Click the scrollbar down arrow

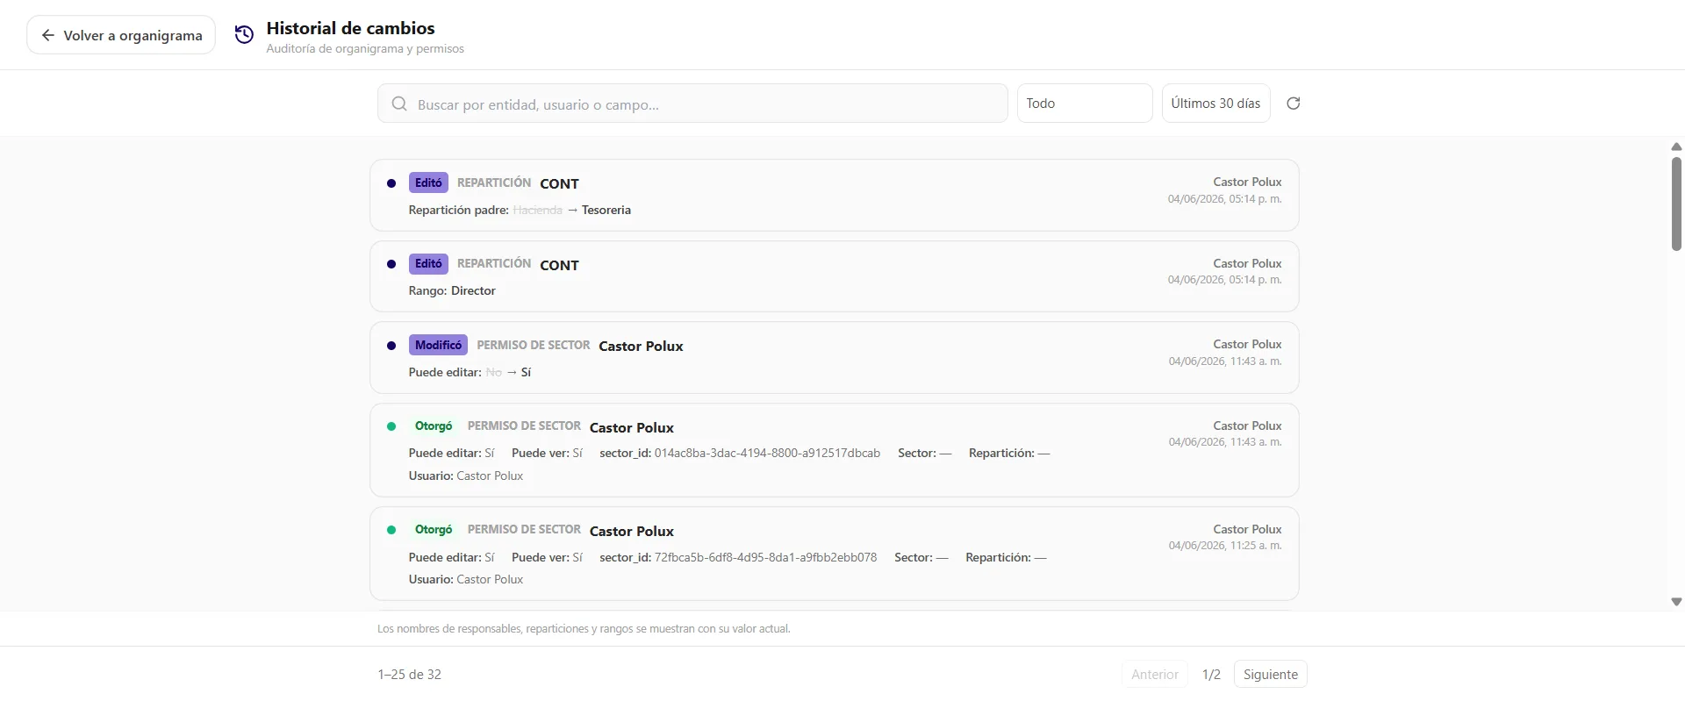pyautogui.click(x=1676, y=602)
